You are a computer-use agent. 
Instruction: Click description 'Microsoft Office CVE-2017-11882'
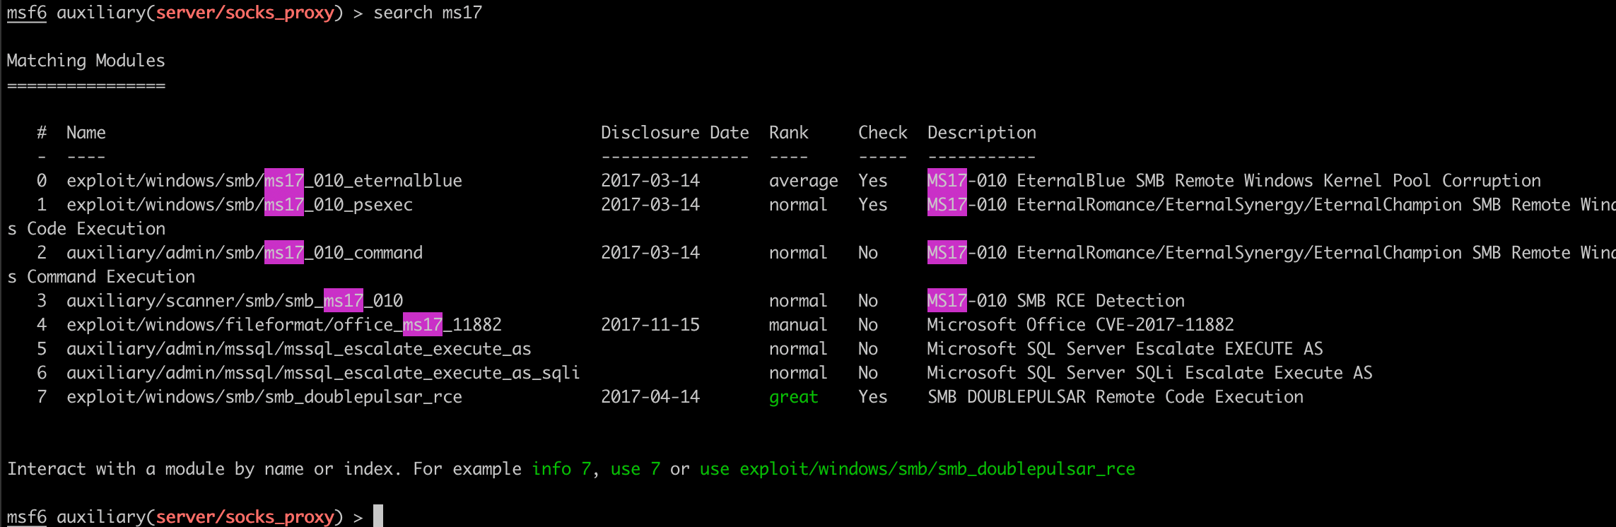[1080, 325]
